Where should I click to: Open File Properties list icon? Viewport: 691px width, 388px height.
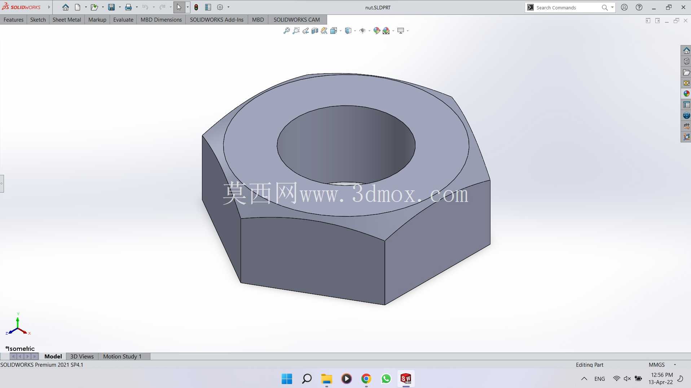[x=208, y=7]
